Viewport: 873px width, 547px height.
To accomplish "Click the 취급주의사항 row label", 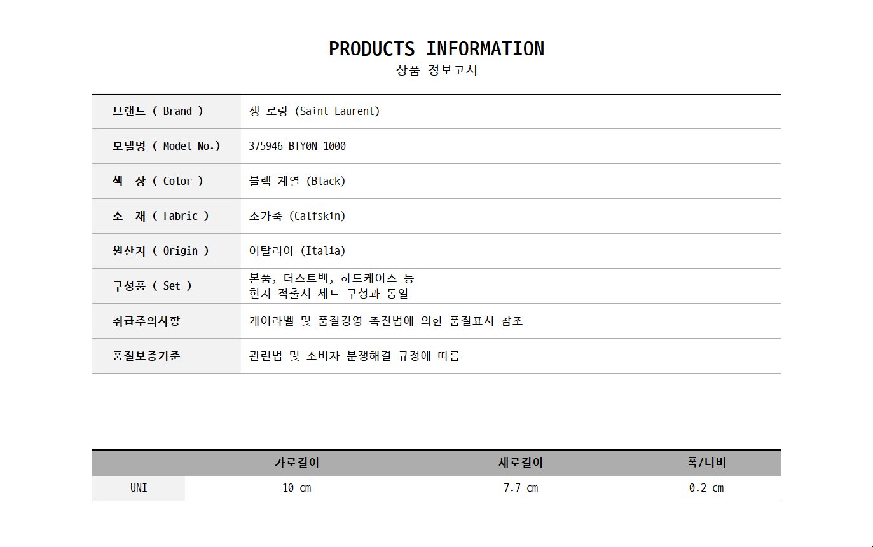I will pyautogui.click(x=146, y=321).
